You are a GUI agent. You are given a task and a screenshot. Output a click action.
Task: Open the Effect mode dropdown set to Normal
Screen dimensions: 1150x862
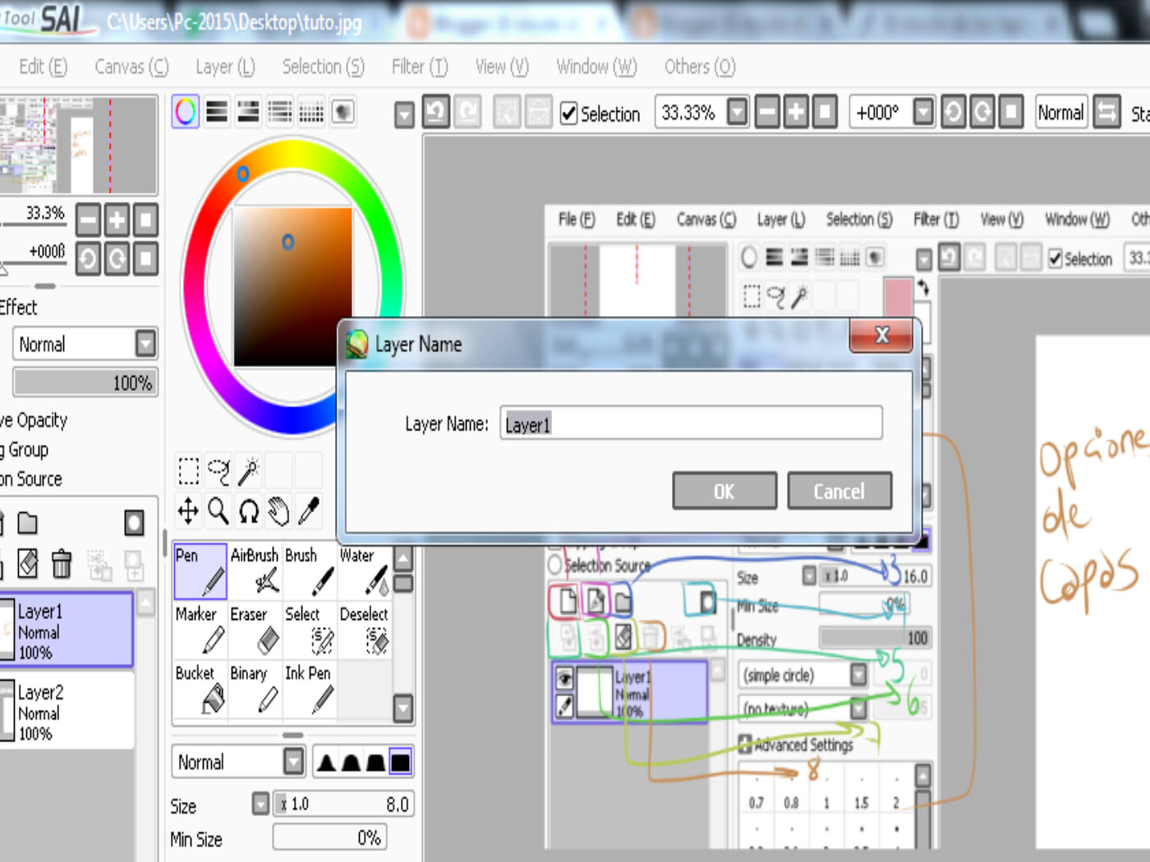coord(145,343)
